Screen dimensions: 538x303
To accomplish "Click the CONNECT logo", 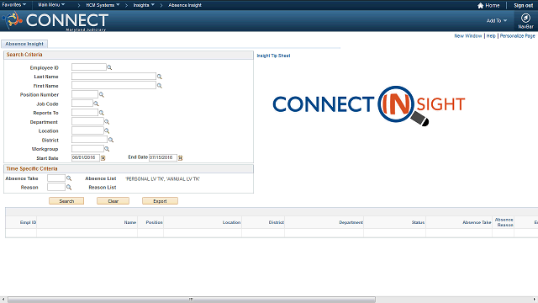I will click(56, 20).
